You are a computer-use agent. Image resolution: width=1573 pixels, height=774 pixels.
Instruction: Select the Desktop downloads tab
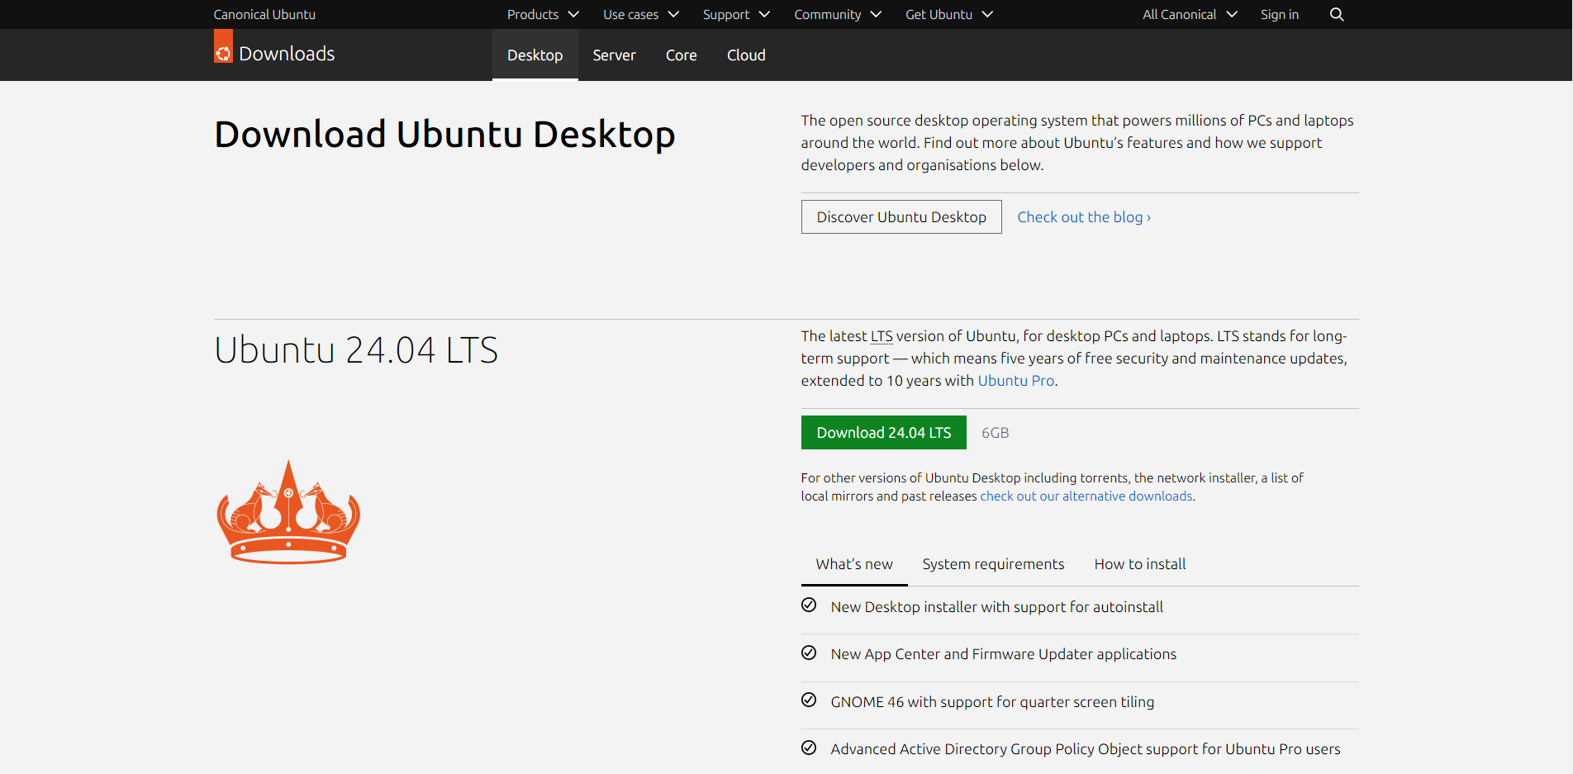click(535, 55)
